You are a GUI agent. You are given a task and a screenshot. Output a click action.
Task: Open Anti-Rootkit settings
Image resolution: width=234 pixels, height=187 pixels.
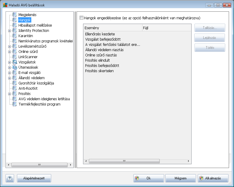click(28, 88)
